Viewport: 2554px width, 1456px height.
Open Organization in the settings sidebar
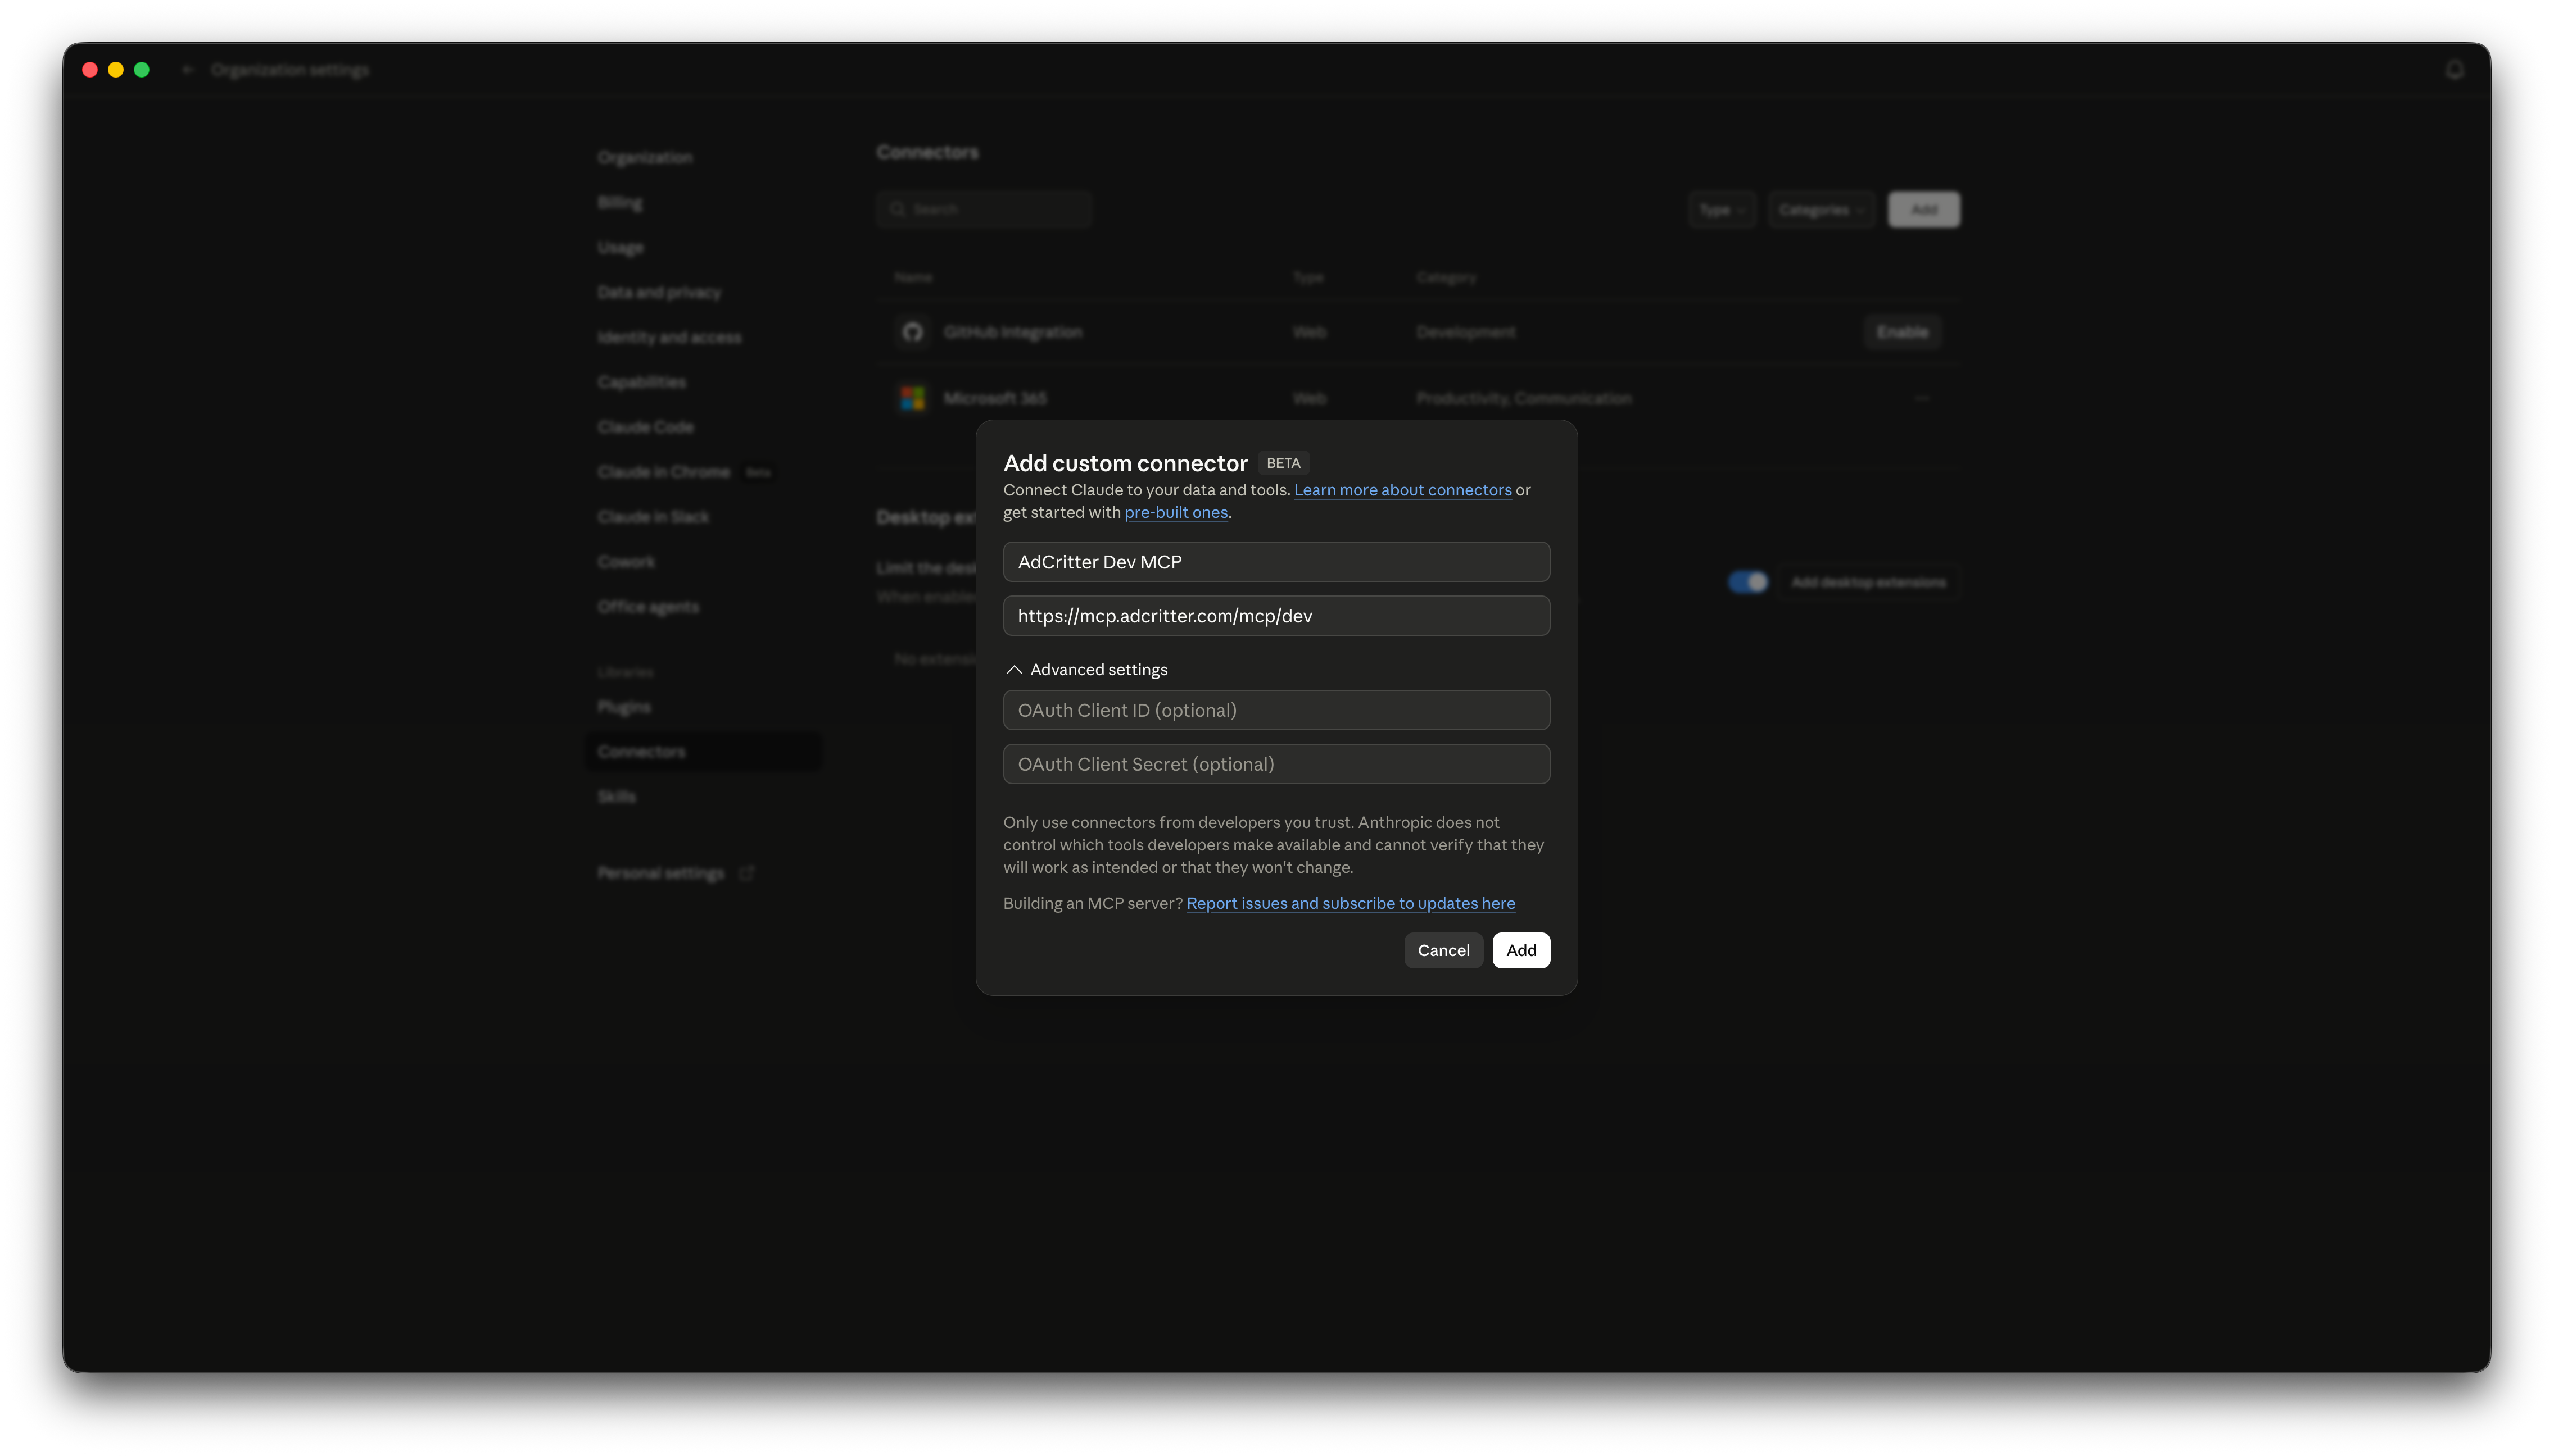click(x=645, y=157)
